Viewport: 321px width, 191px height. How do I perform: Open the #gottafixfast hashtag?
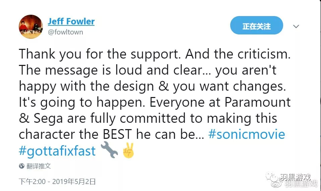point(57,151)
